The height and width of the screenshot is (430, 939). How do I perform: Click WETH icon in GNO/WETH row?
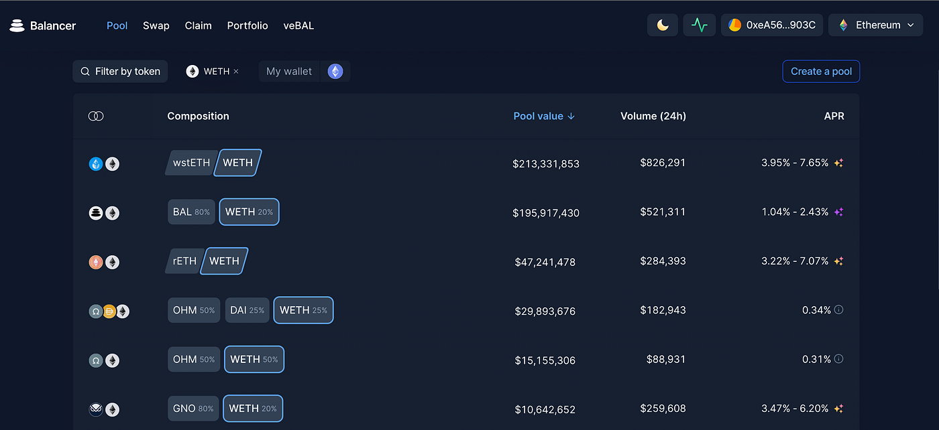point(113,409)
